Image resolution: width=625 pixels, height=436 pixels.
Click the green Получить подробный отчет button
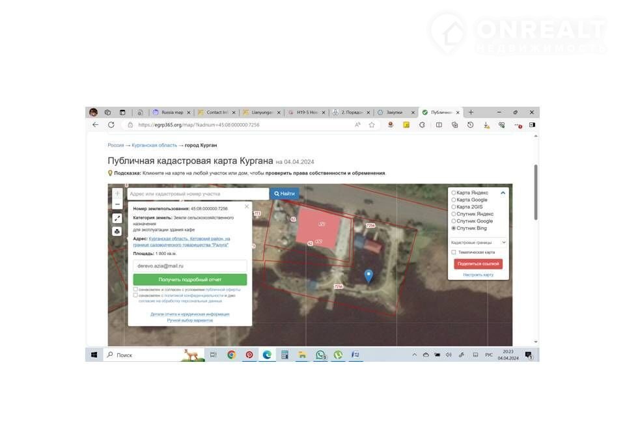(x=190, y=279)
